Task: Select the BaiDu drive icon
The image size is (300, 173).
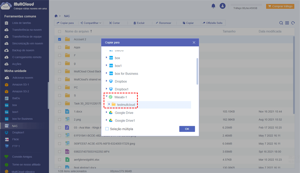Action: (x=7, y=98)
